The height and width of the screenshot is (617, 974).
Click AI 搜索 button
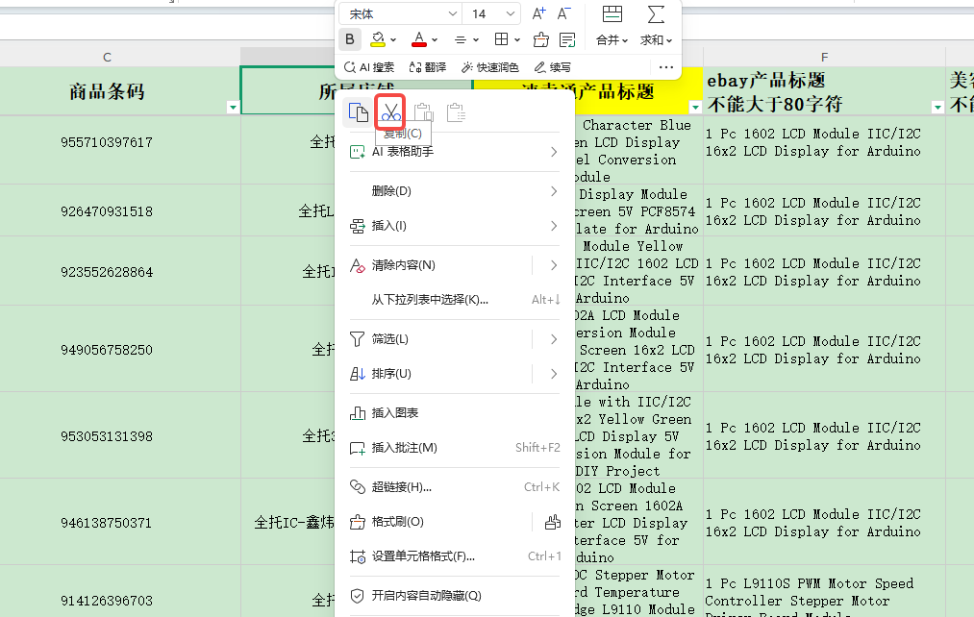point(369,67)
